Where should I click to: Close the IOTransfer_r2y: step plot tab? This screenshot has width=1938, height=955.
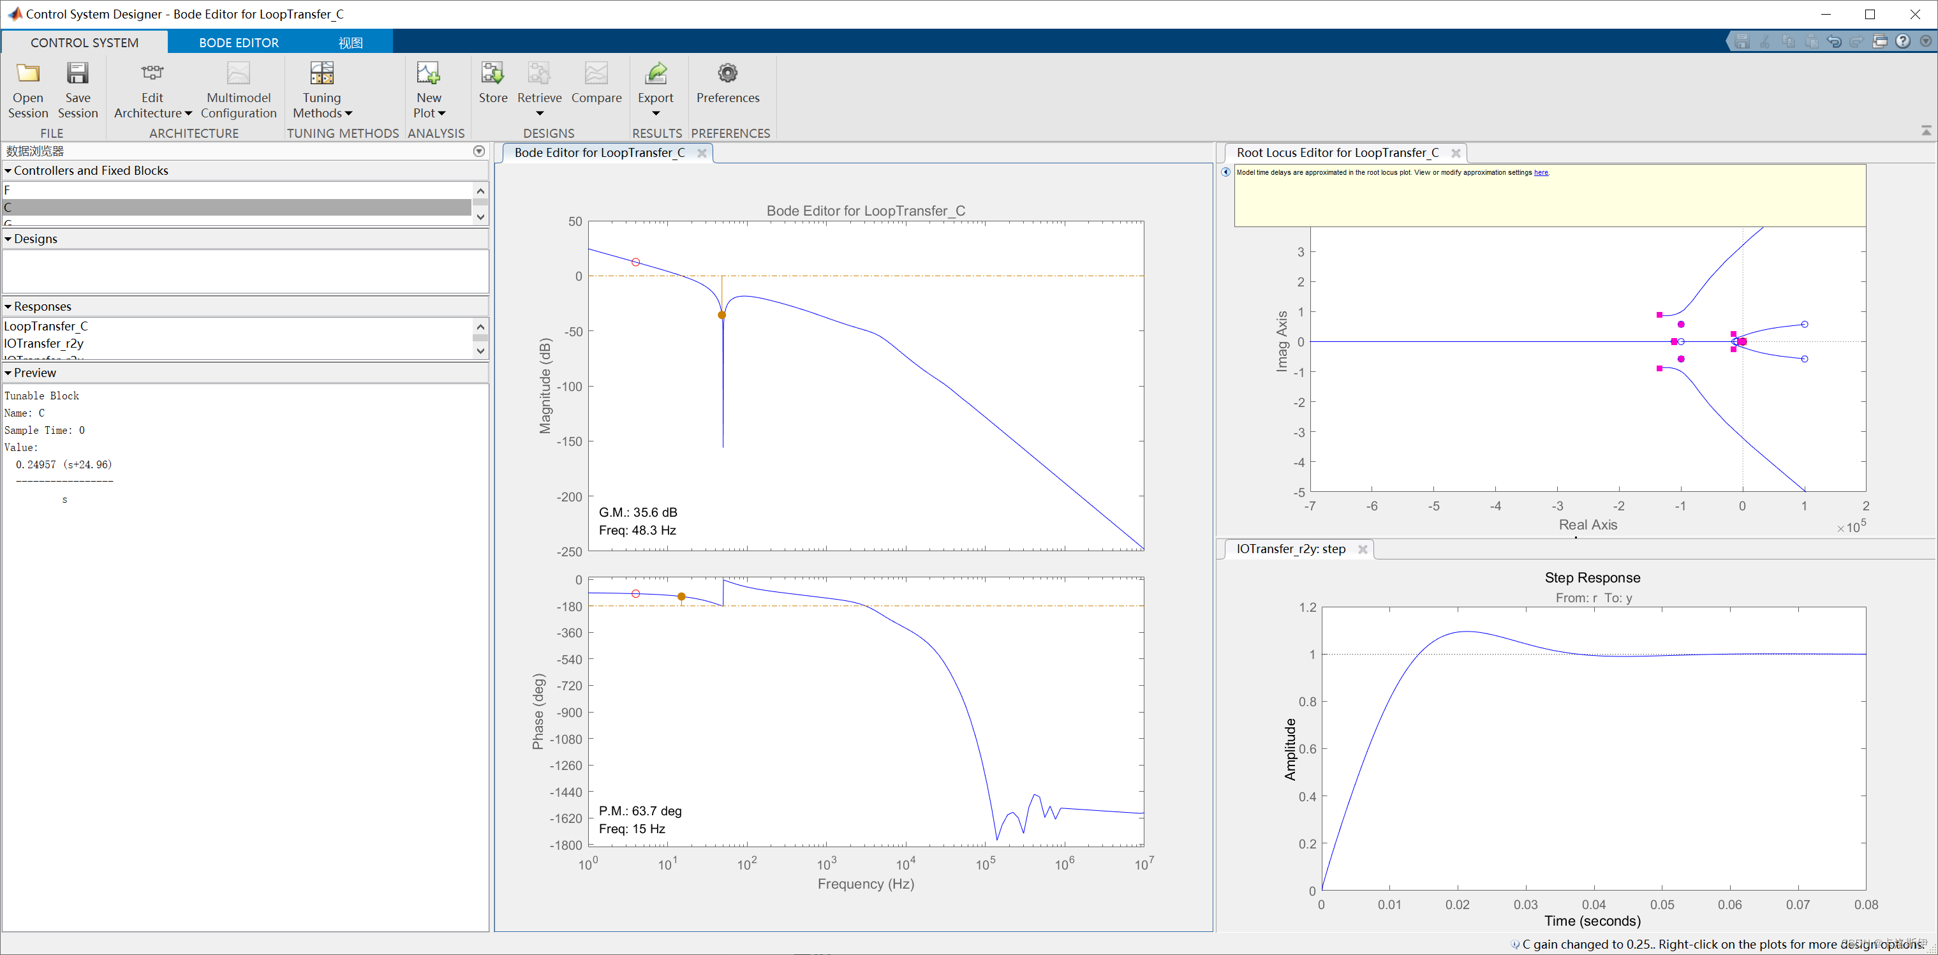[x=1362, y=549]
